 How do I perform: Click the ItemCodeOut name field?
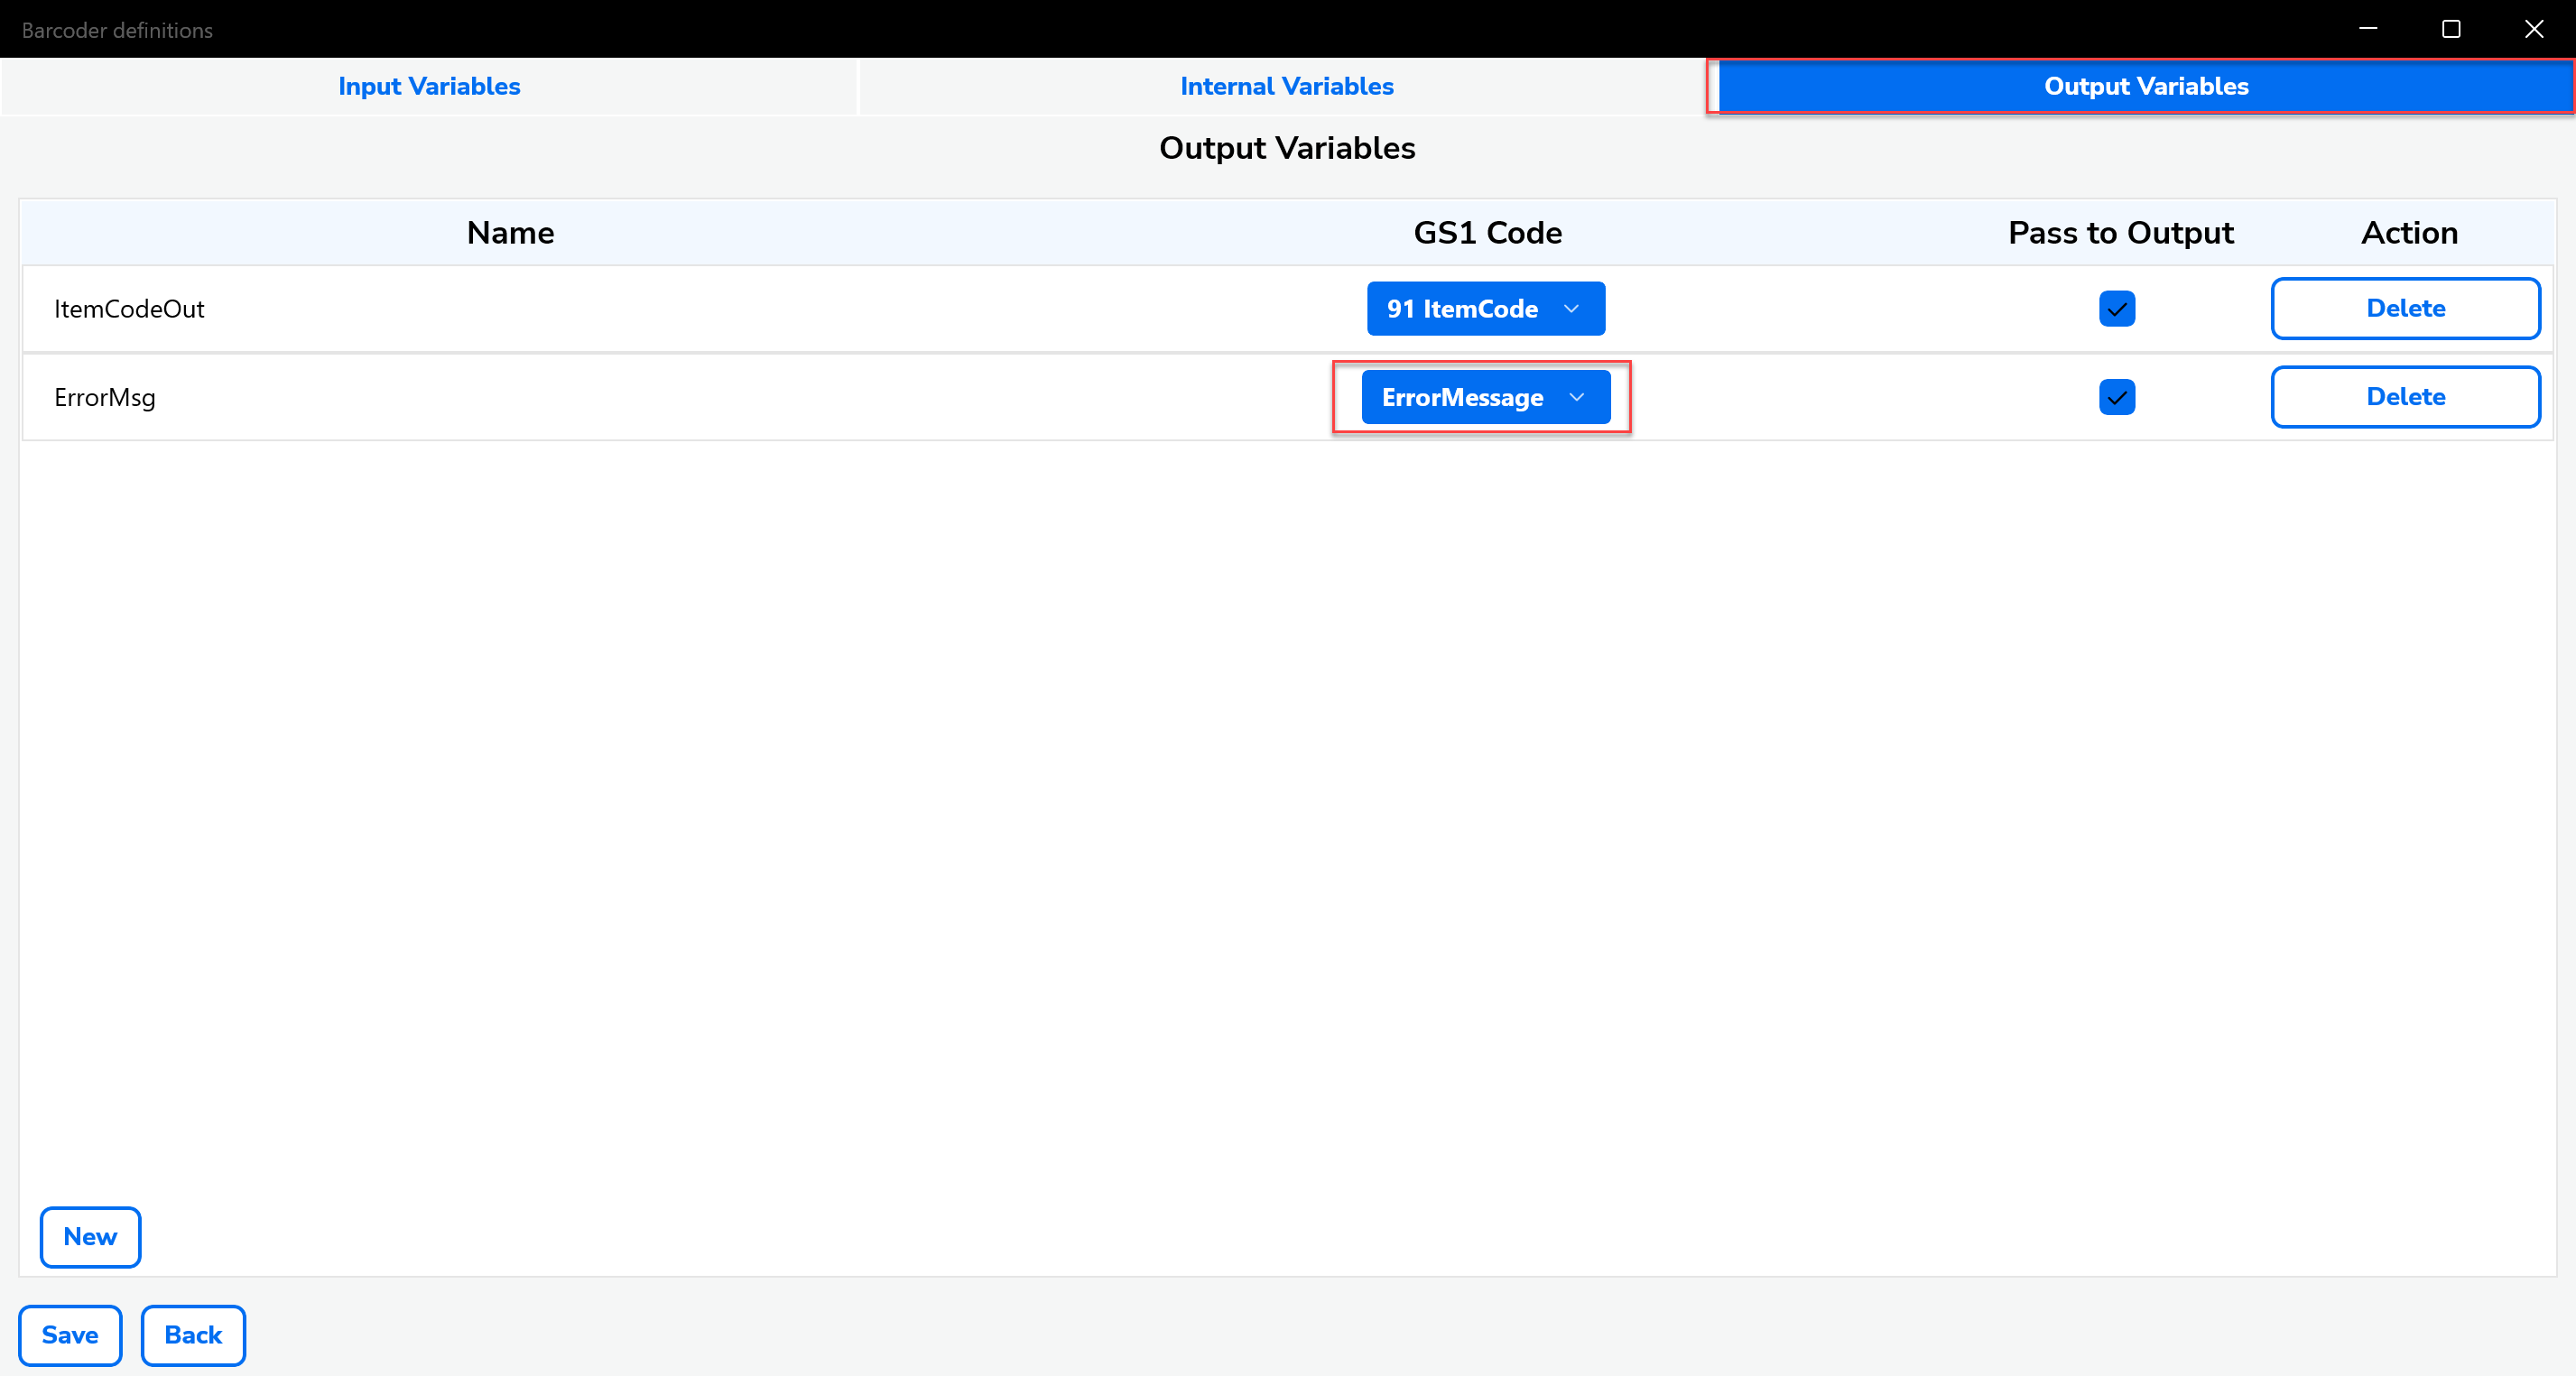(130, 310)
